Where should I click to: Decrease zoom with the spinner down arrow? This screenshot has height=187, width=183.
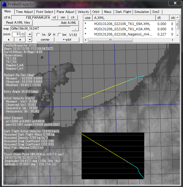[x=23, y=36]
